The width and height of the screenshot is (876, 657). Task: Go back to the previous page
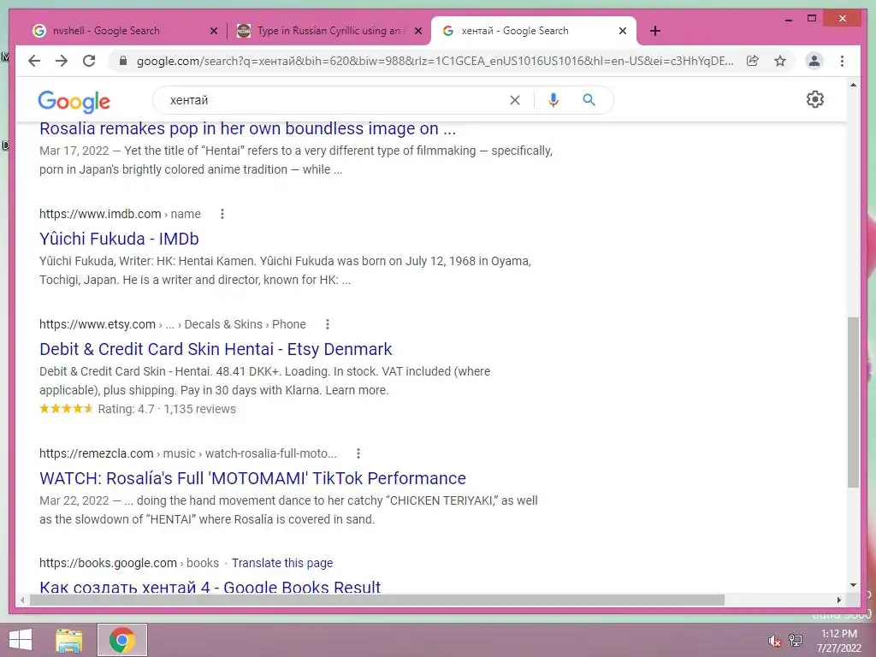[x=34, y=61]
